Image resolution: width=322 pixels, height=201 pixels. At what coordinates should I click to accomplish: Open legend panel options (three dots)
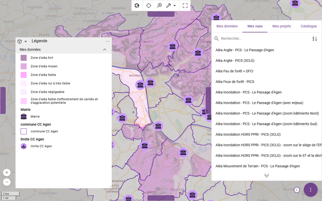[x=108, y=41]
